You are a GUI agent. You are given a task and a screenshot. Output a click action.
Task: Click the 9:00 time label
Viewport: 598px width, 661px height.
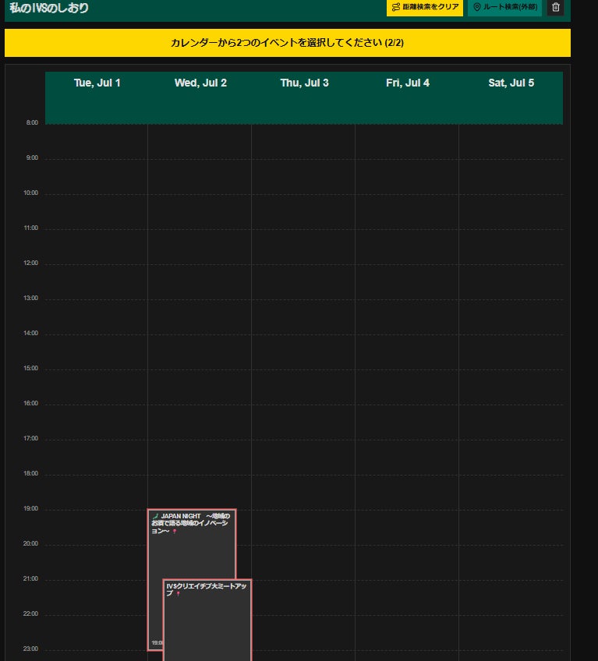click(32, 157)
